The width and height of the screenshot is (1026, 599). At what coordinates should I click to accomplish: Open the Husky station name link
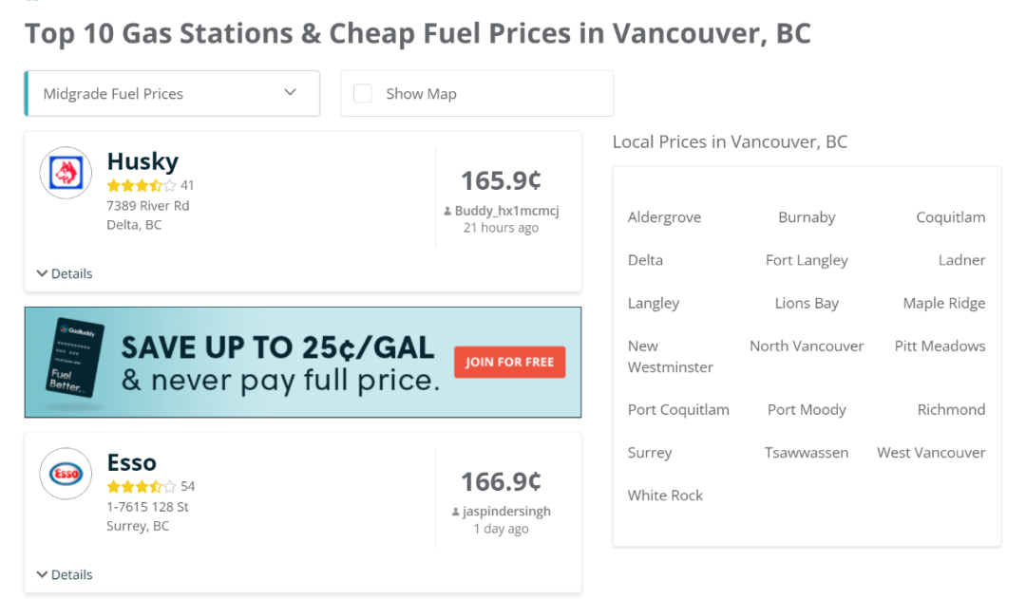142,161
